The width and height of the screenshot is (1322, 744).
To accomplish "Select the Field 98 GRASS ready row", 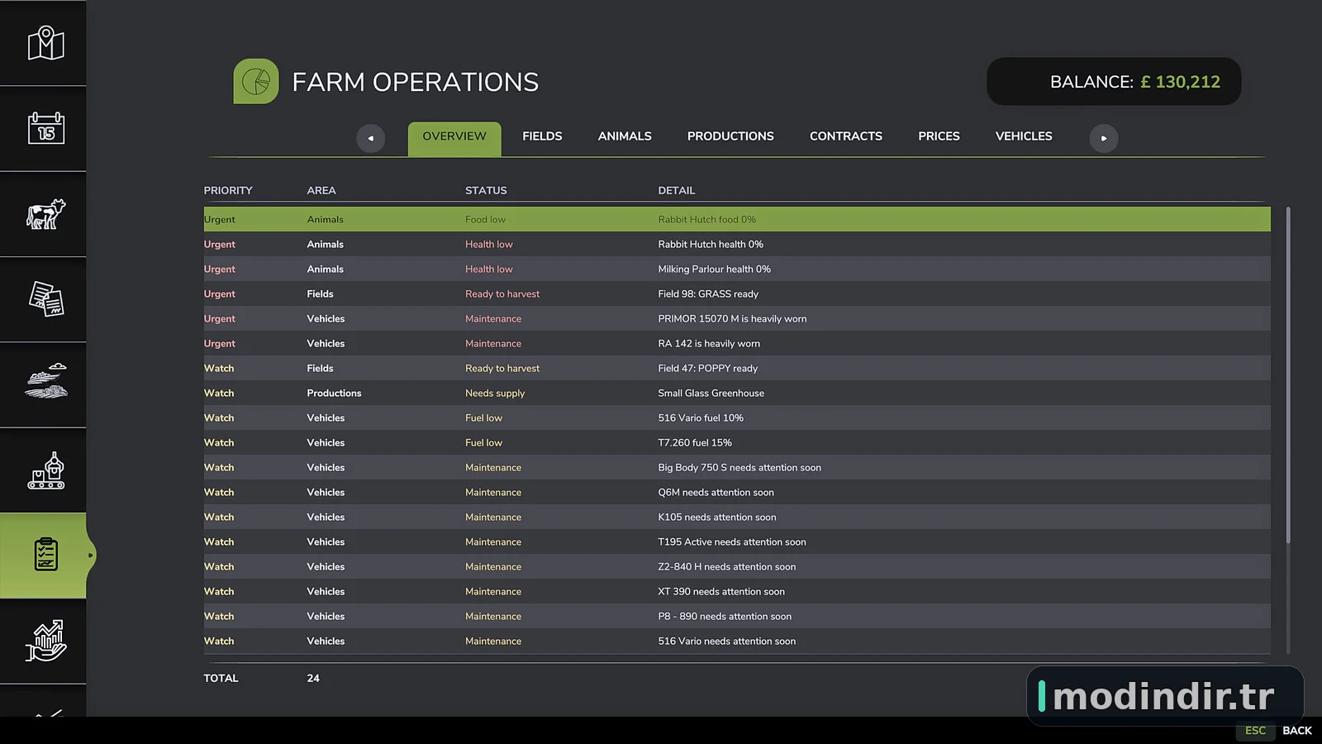I will pyautogui.click(x=737, y=293).
